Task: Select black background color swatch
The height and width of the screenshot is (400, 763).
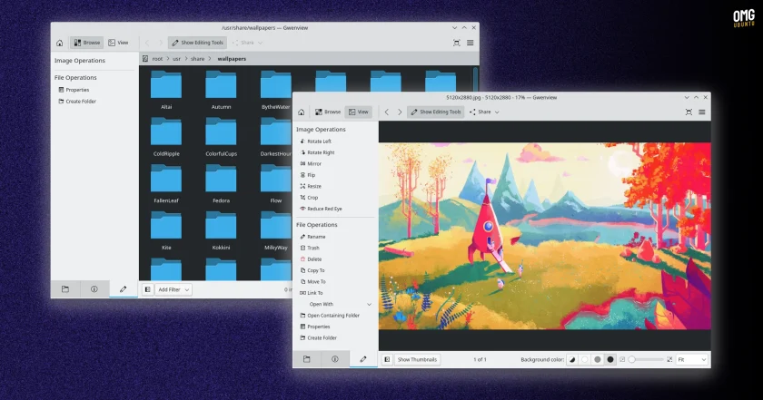Action: (610, 360)
